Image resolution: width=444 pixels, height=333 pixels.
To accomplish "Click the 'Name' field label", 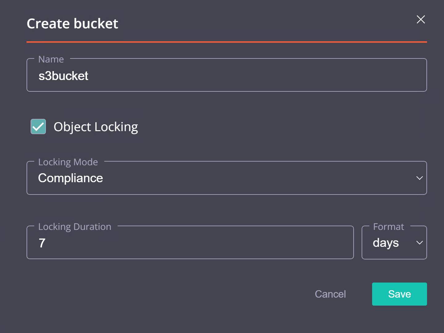I will (51, 59).
